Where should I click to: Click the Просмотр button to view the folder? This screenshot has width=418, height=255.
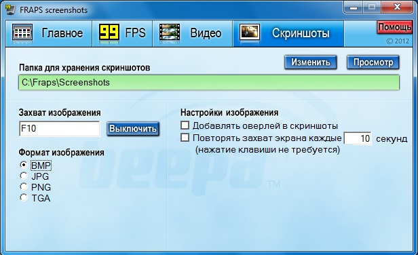click(x=373, y=62)
